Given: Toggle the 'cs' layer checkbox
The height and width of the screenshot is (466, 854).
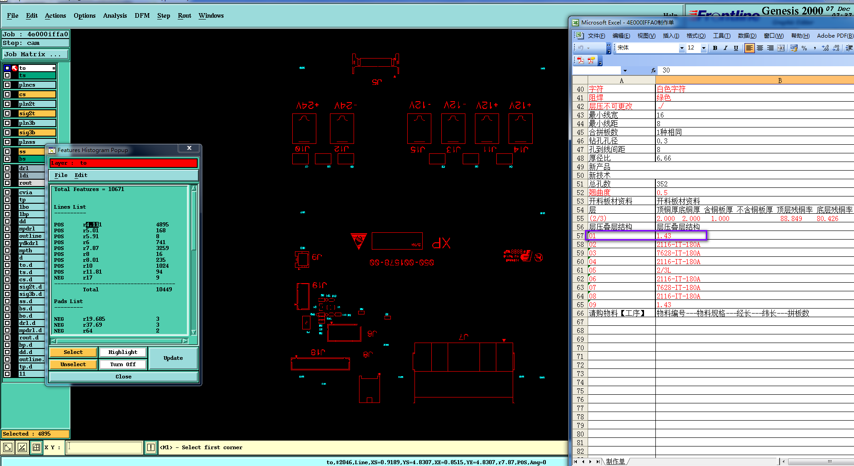Looking at the screenshot, I should point(7,94).
